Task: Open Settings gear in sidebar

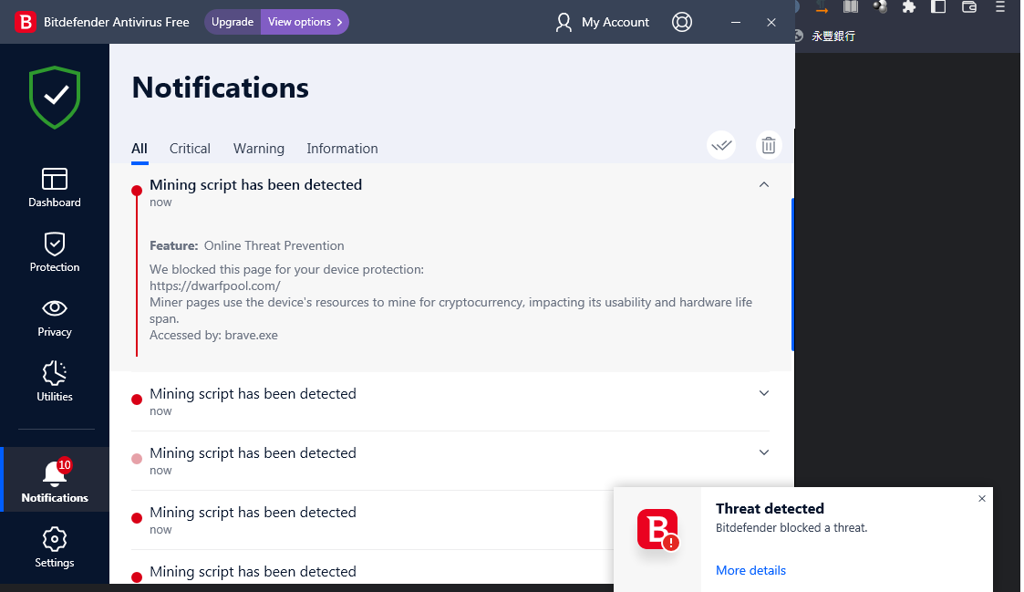Action: tap(55, 547)
